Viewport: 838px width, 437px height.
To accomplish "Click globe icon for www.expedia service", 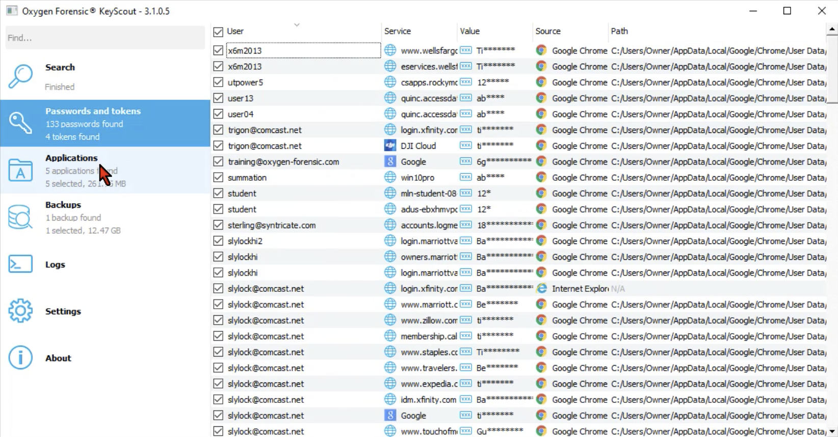I will pyautogui.click(x=390, y=384).
